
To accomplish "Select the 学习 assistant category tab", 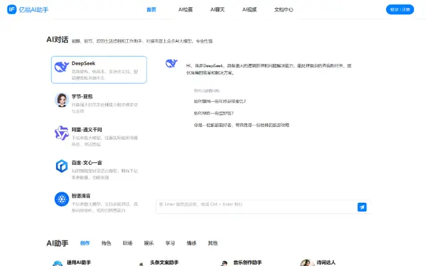I will coord(170,243).
